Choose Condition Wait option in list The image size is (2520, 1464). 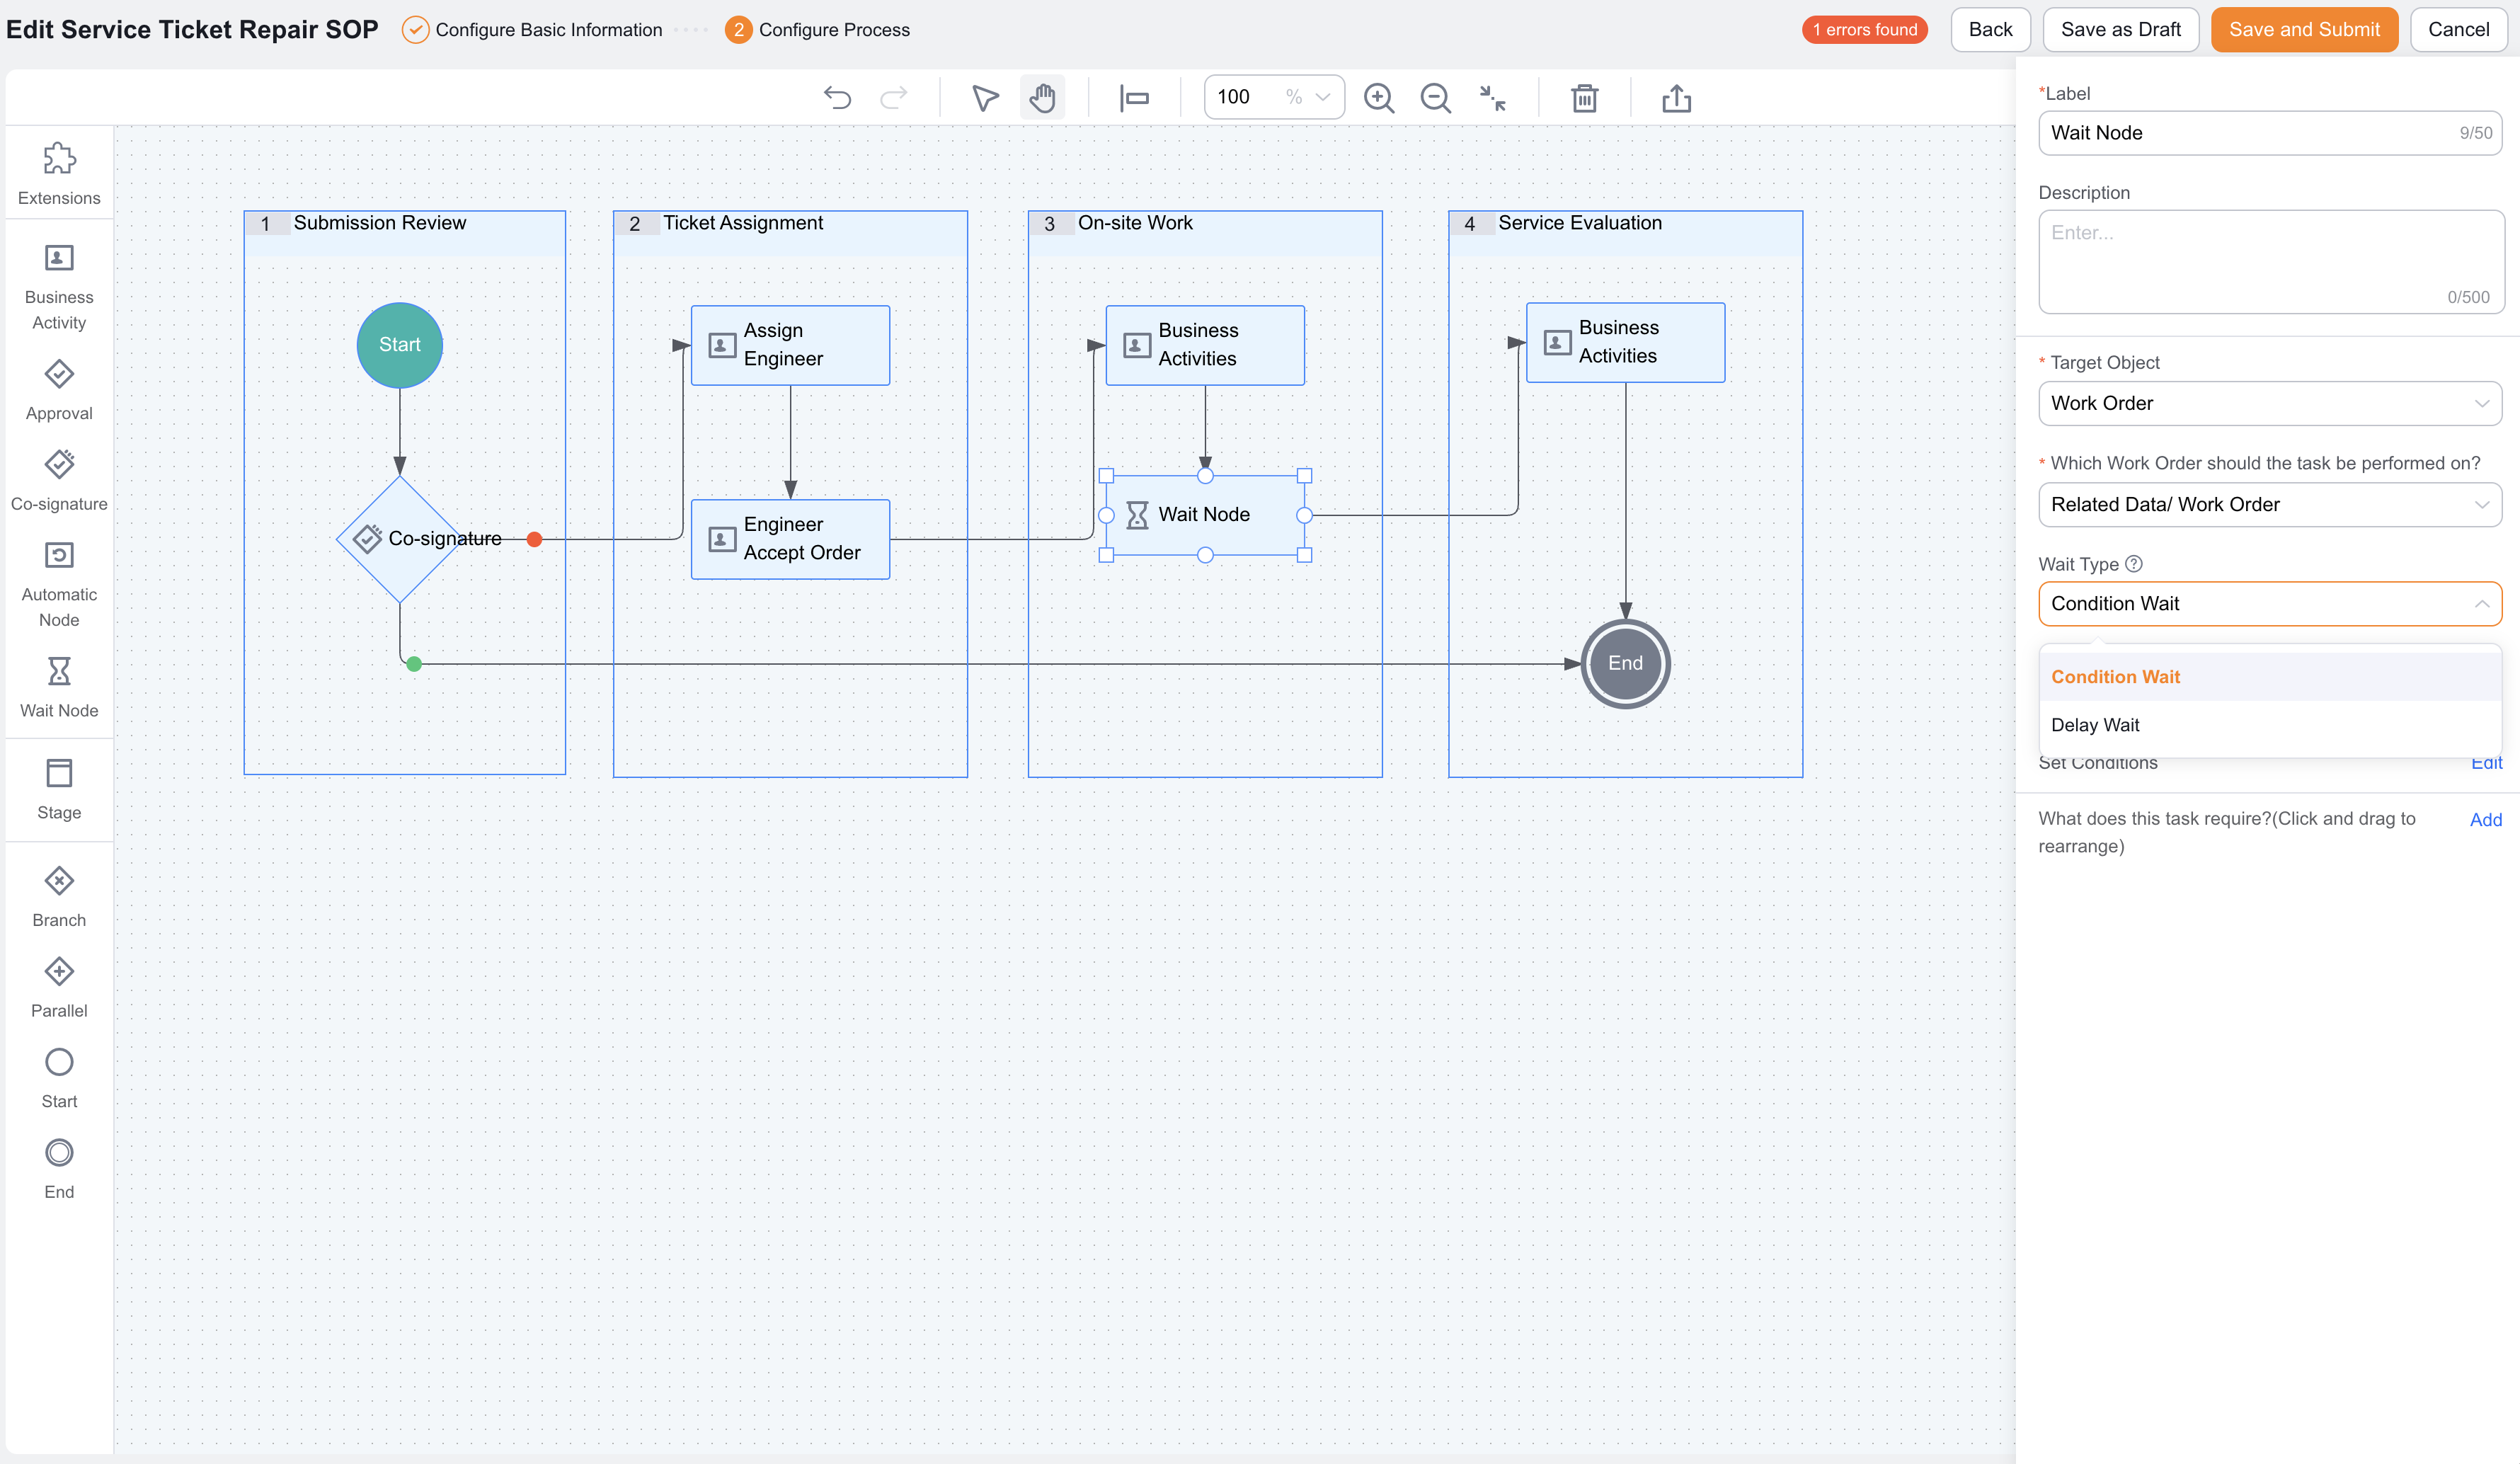pos(2269,677)
